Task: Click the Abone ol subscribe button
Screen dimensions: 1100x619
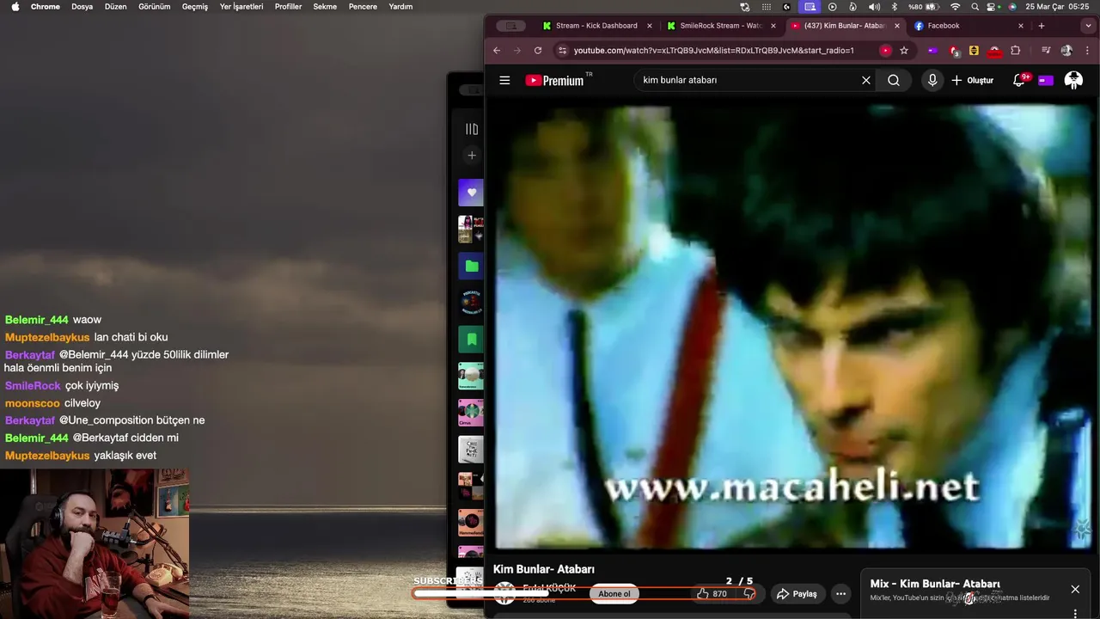Action: pyautogui.click(x=614, y=593)
